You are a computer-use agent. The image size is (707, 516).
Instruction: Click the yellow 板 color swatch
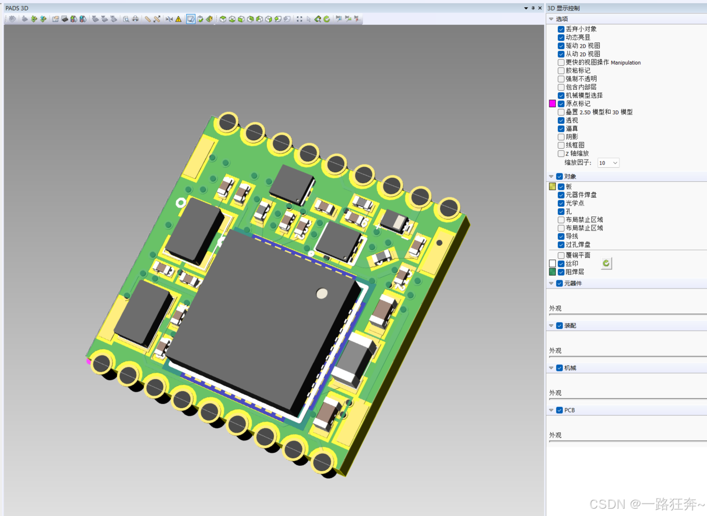[553, 187]
